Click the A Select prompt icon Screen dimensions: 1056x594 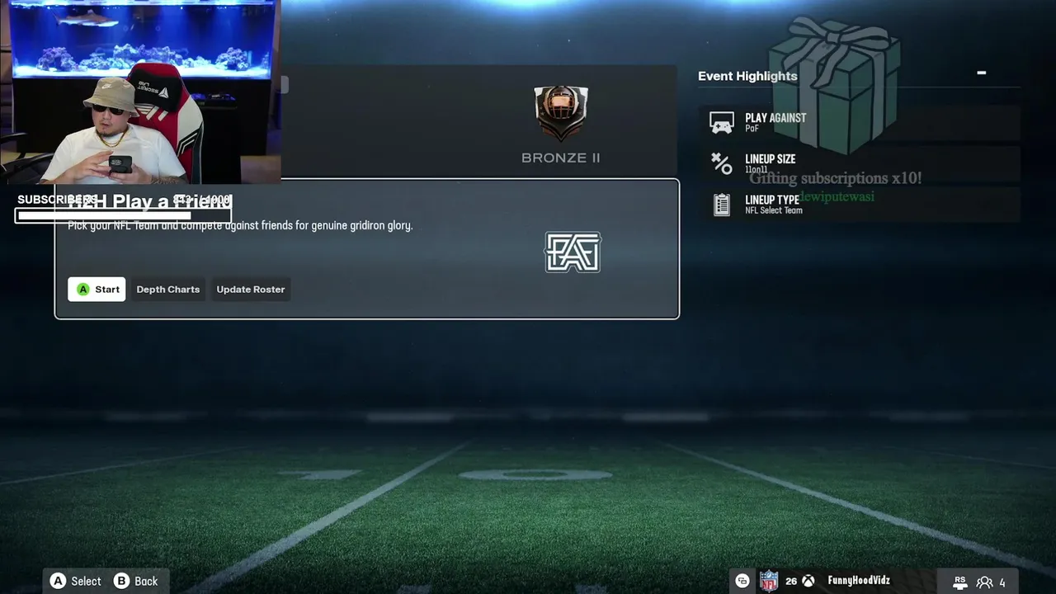[x=58, y=581]
